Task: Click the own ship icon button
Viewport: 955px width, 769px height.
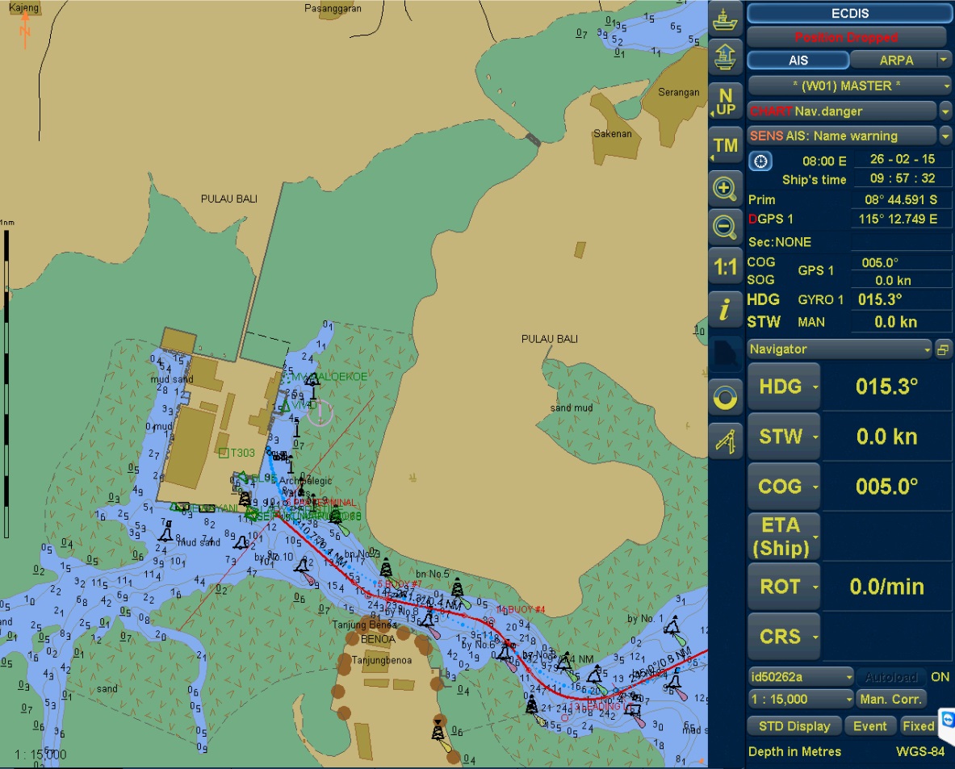Action: pos(726,19)
